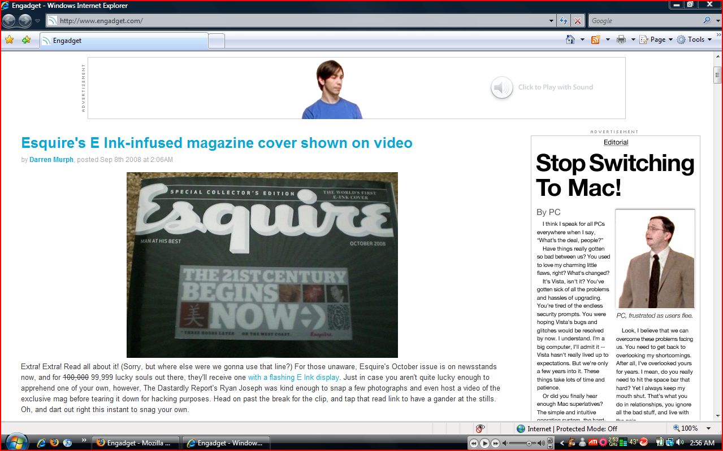The width and height of the screenshot is (723, 451).
Task: Click the search magnifier icon
Action: (707, 20)
